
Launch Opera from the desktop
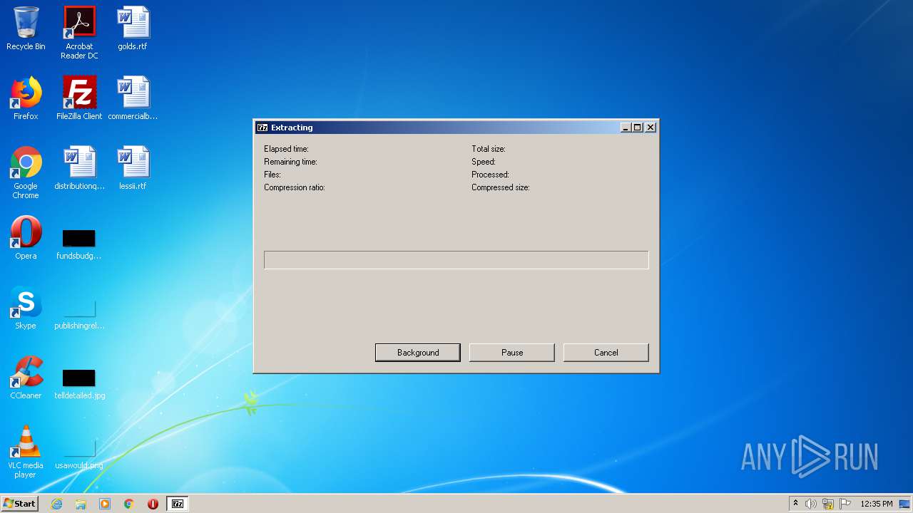coord(26,238)
